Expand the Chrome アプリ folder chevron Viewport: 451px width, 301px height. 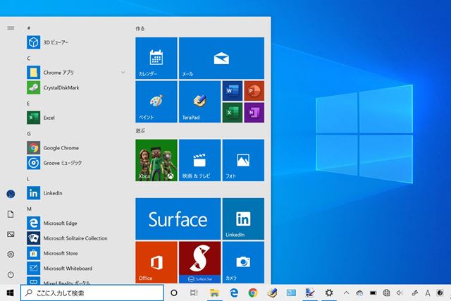(123, 72)
